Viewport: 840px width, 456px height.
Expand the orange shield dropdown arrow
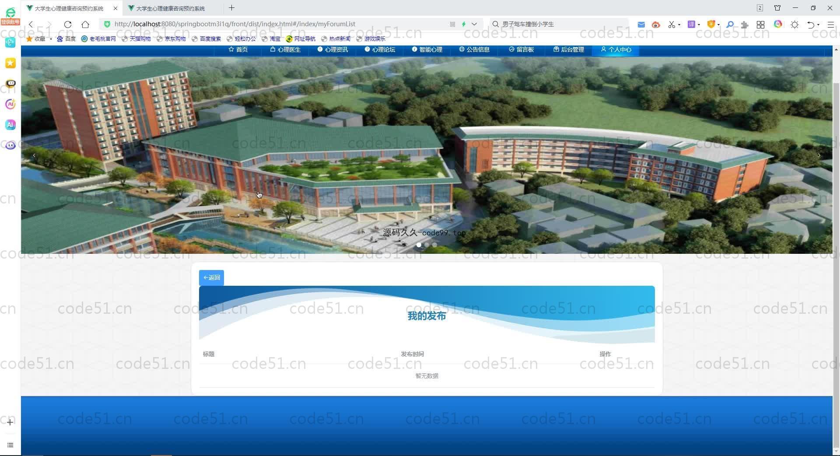(x=718, y=25)
